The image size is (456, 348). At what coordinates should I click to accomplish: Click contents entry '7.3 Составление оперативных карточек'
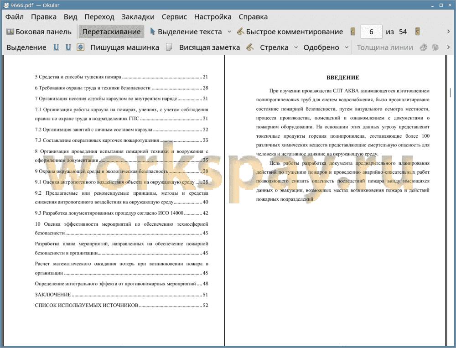tap(121, 140)
